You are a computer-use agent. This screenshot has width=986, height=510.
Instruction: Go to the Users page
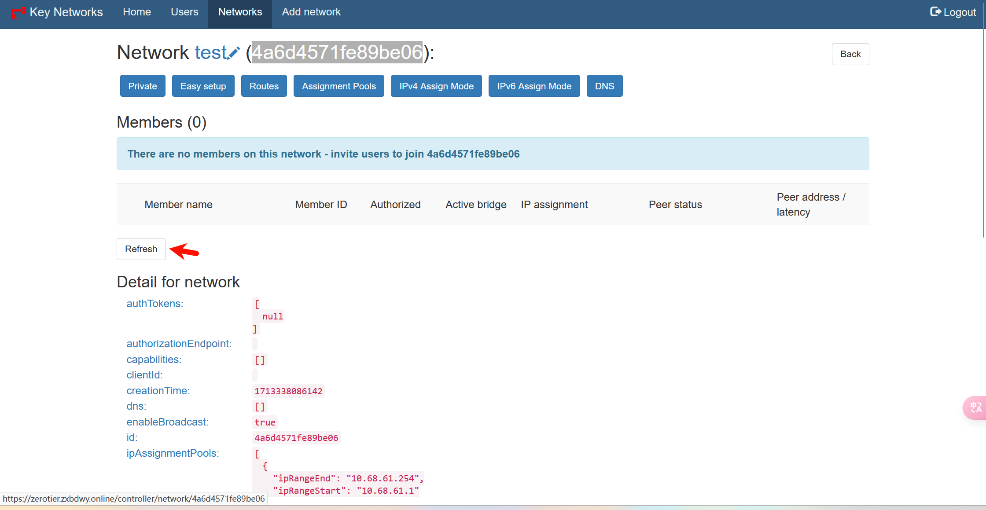click(184, 12)
